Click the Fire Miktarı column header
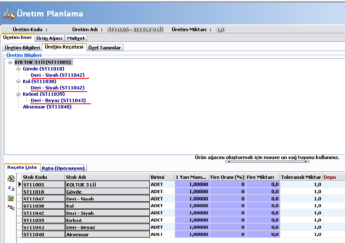345x243 pixels. pos(263,177)
